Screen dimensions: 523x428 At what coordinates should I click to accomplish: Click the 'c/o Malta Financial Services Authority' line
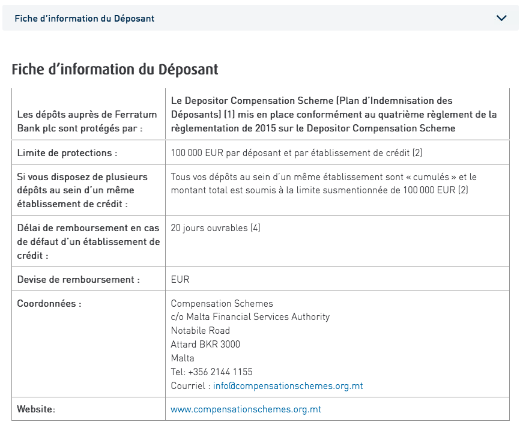250,317
